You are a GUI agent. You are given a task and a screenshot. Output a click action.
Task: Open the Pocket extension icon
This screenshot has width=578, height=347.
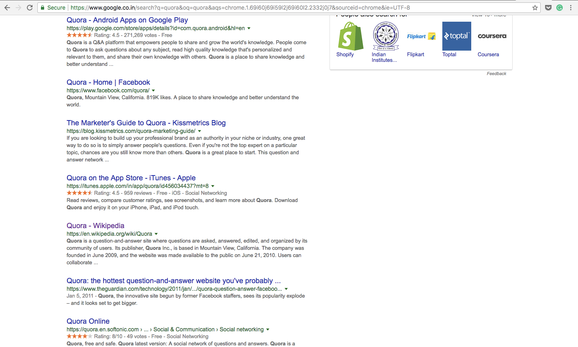[x=548, y=8]
